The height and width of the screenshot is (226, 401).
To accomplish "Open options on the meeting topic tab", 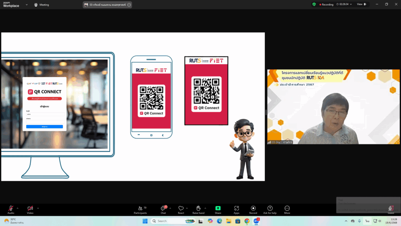I will click(129, 5).
